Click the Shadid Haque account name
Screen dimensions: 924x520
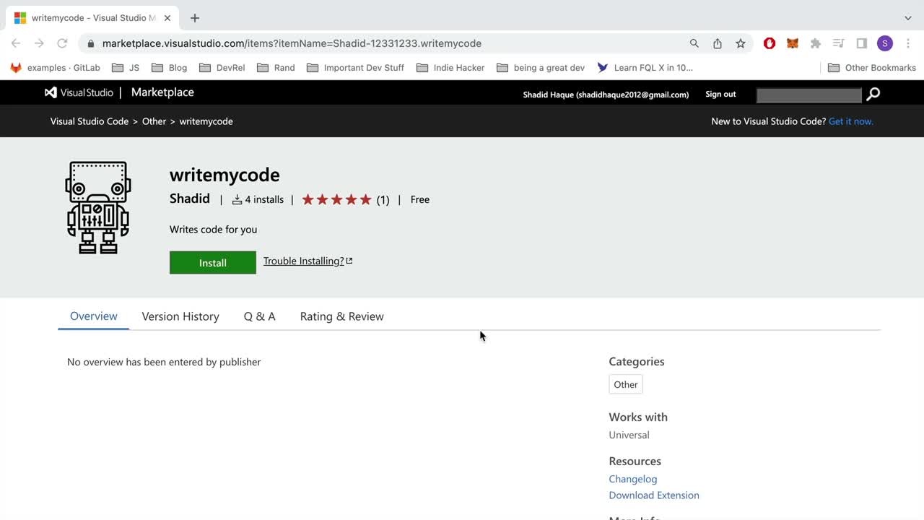pos(606,95)
